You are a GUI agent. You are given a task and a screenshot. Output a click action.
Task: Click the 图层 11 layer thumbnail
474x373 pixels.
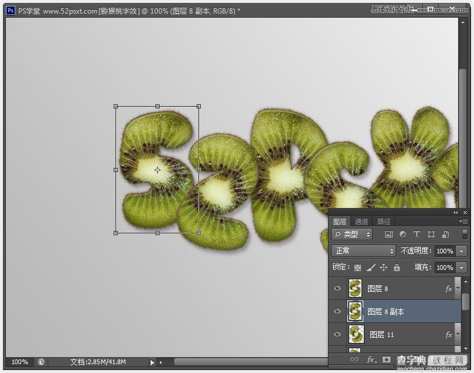[356, 334]
